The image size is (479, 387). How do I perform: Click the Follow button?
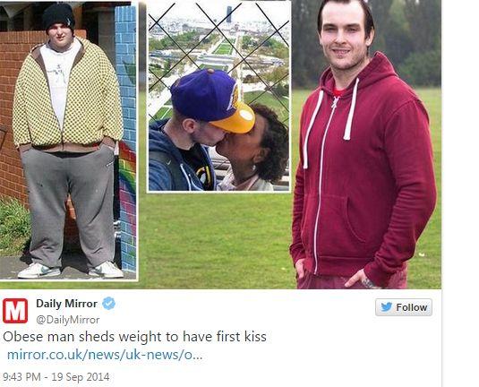pyautogui.click(x=404, y=307)
